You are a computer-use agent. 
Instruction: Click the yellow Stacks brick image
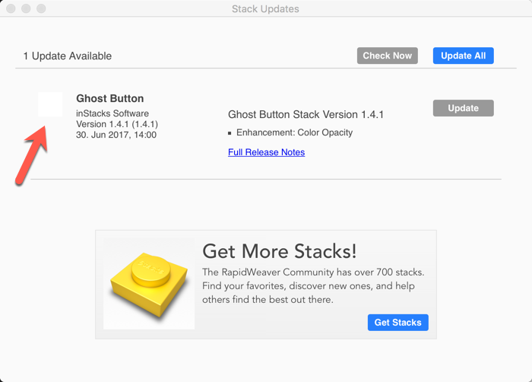point(149,284)
